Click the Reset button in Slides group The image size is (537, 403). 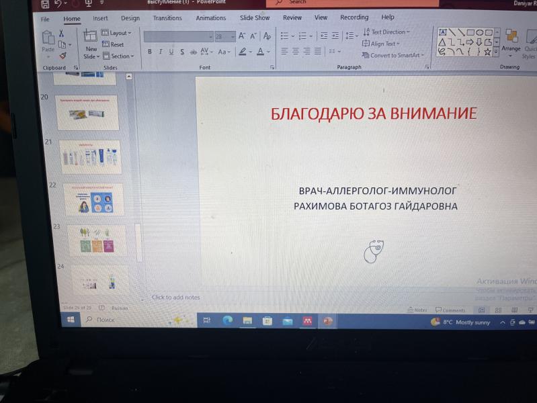click(x=113, y=45)
